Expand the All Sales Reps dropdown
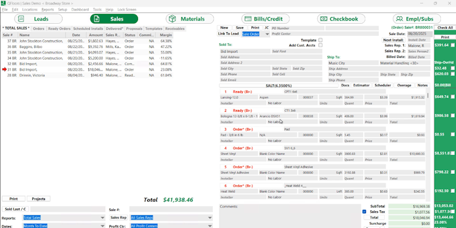 (210, 218)
